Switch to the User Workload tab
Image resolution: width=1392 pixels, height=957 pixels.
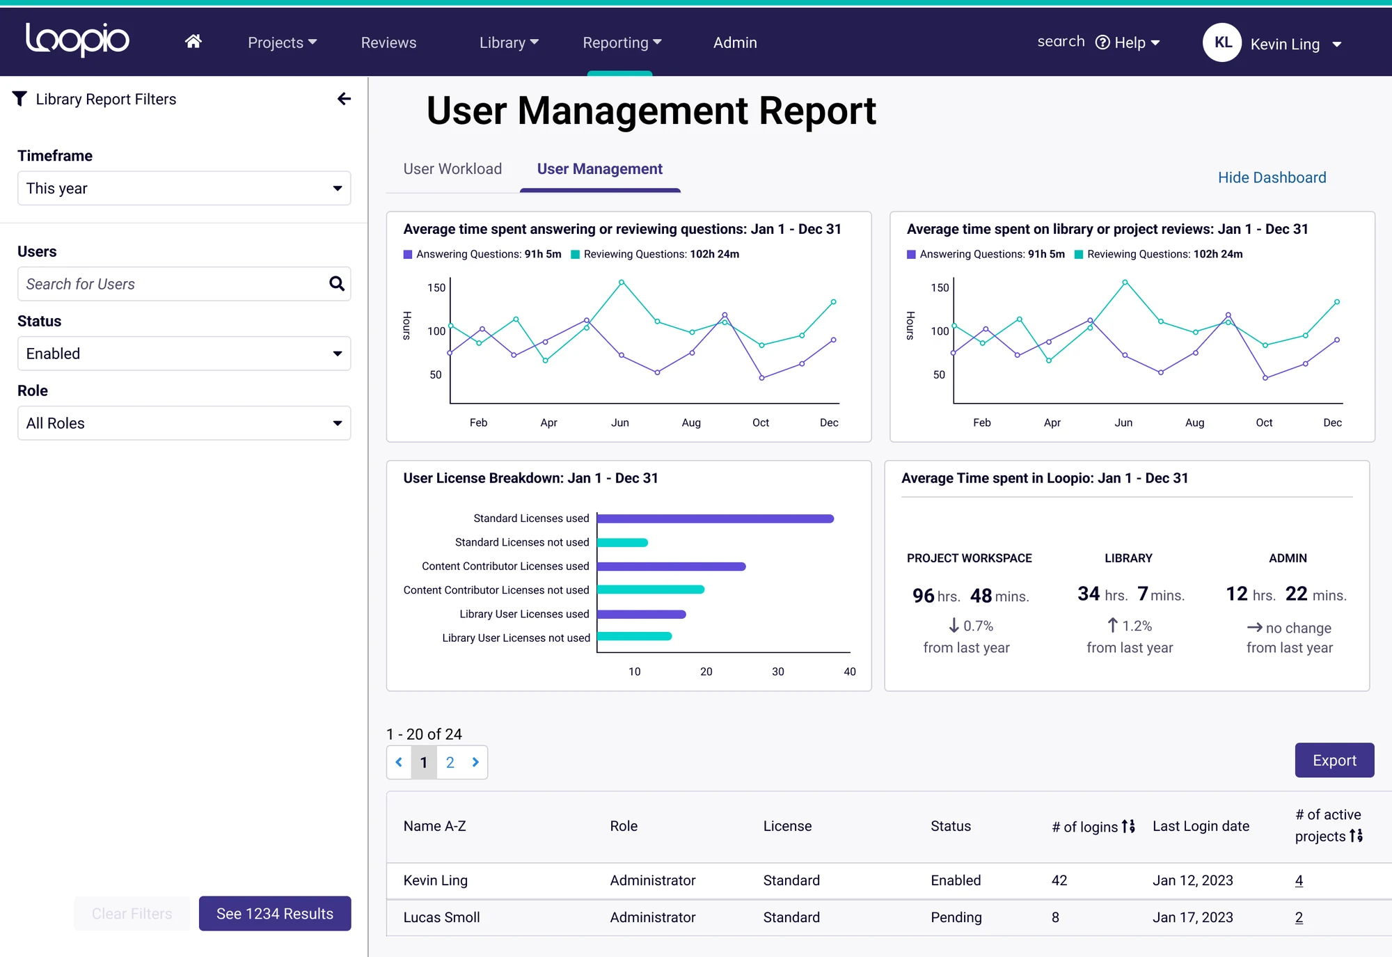point(452,168)
